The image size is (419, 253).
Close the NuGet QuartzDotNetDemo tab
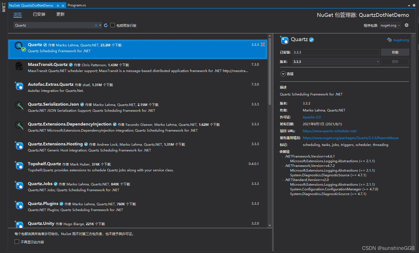63,6
